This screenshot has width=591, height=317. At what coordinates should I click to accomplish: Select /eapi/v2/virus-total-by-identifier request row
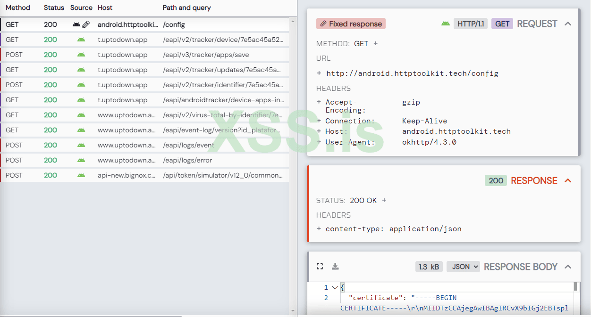pyautogui.click(x=144, y=115)
